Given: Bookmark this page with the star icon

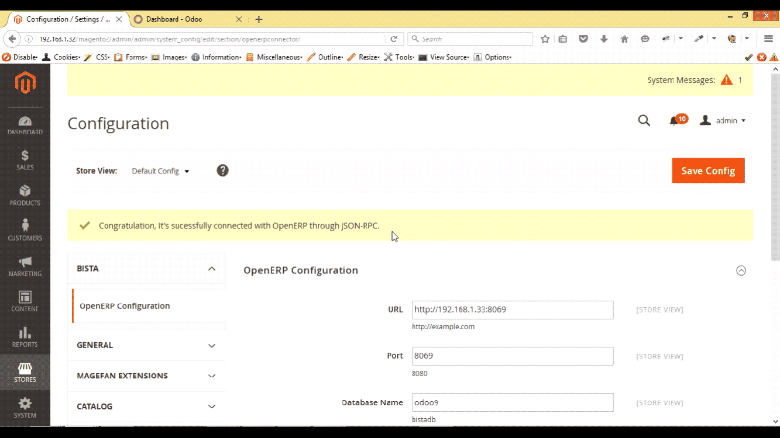Looking at the screenshot, I should pyautogui.click(x=545, y=39).
